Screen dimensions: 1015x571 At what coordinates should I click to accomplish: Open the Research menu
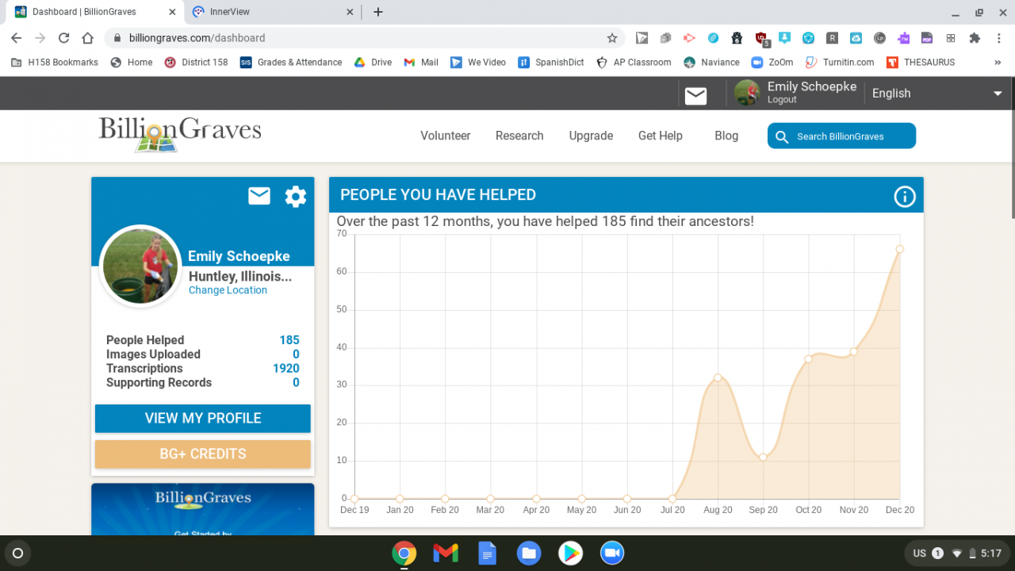(x=519, y=136)
